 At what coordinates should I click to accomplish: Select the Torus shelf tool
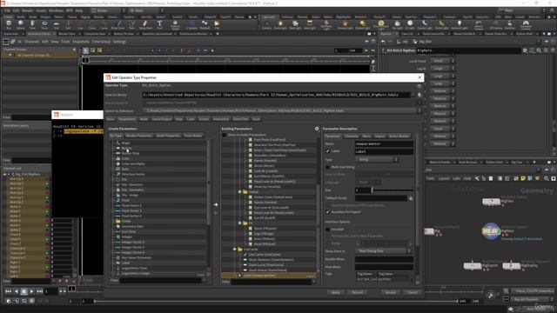click(x=44, y=24)
